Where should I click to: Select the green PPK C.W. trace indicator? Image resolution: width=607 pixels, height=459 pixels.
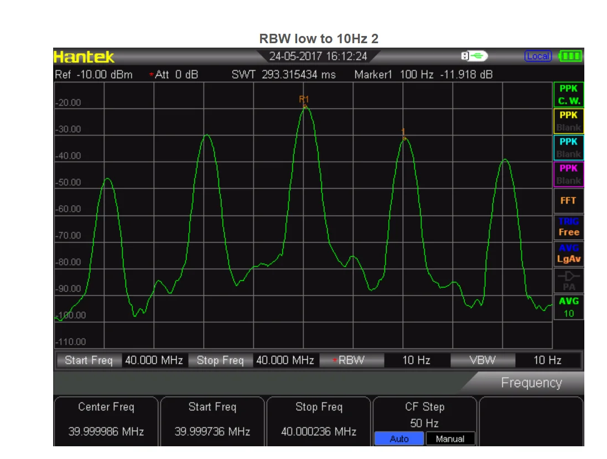tap(569, 95)
